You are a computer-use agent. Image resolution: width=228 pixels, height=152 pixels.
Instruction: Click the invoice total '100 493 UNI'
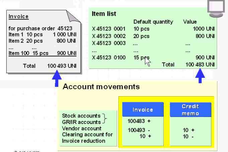point(62,66)
